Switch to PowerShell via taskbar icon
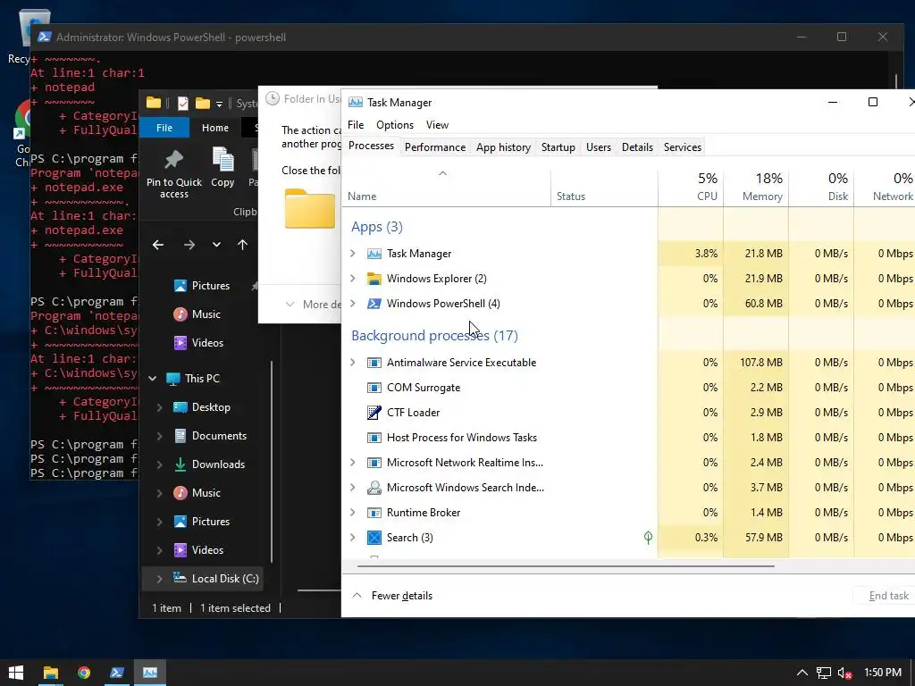The height and width of the screenshot is (686, 915). (x=117, y=673)
